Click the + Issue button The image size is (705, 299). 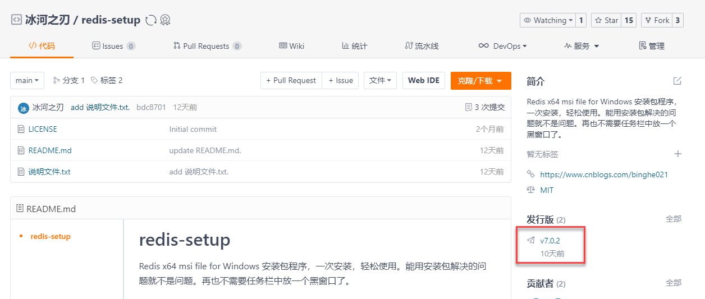(341, 80)
